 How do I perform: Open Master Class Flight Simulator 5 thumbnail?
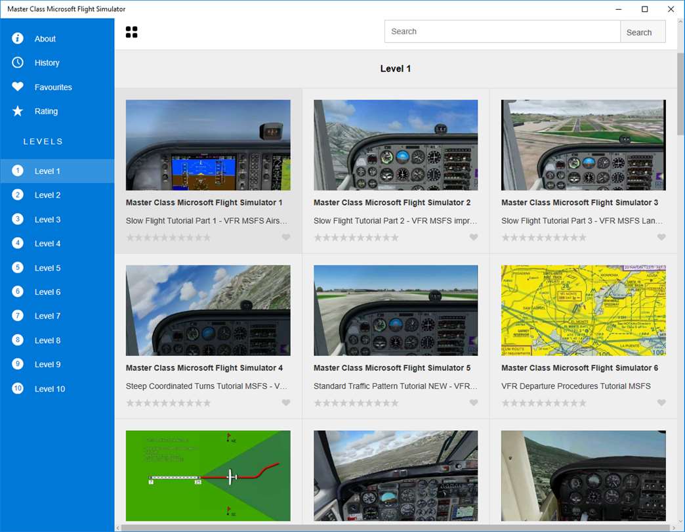[396, 310]
